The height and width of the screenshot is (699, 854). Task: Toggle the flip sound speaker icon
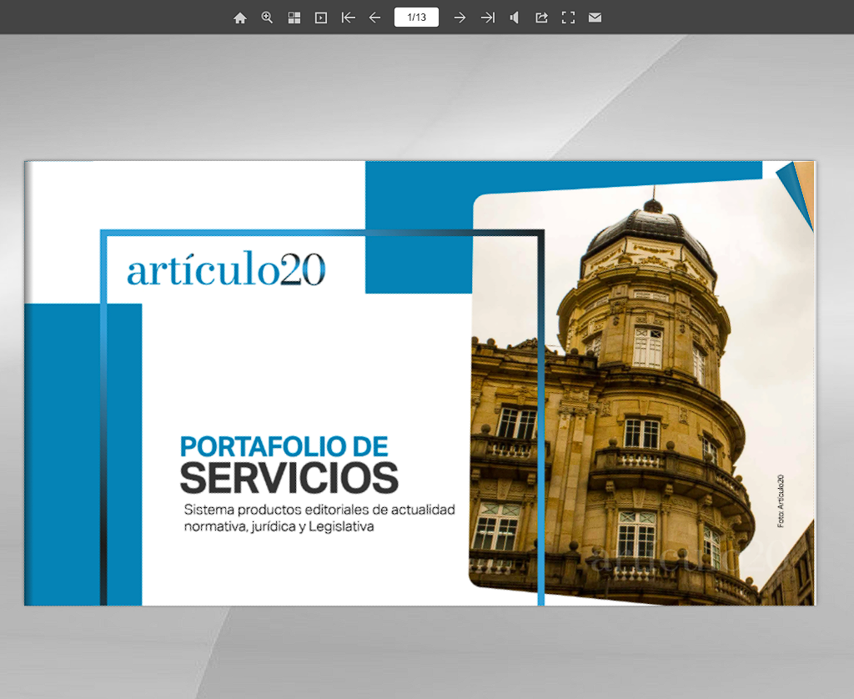click(514, 18)
